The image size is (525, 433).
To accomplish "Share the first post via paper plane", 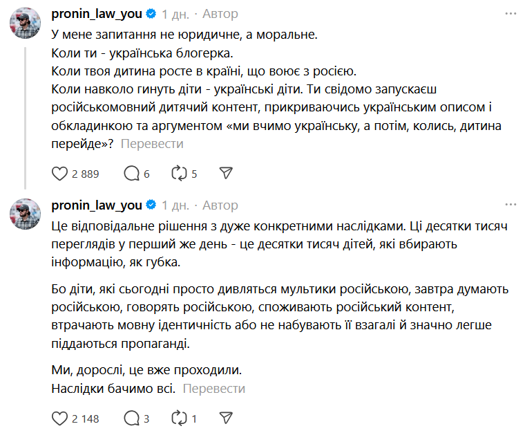I will (x=225, y=174).
